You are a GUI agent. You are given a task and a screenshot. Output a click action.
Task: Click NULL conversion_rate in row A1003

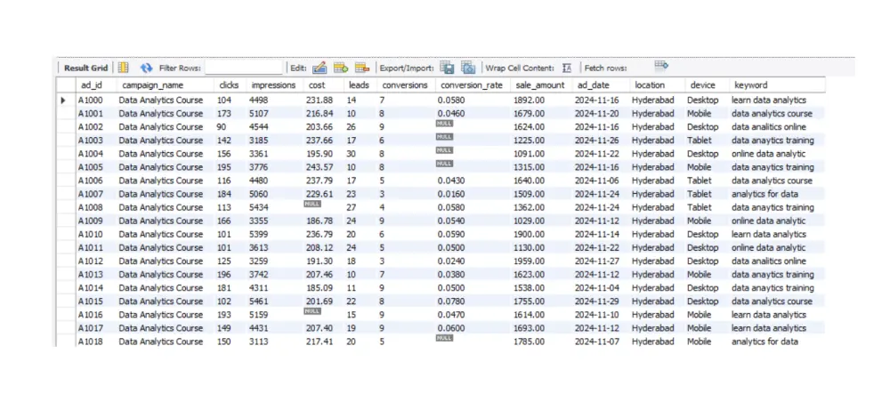pyautogui.click(x=444, y=137)
